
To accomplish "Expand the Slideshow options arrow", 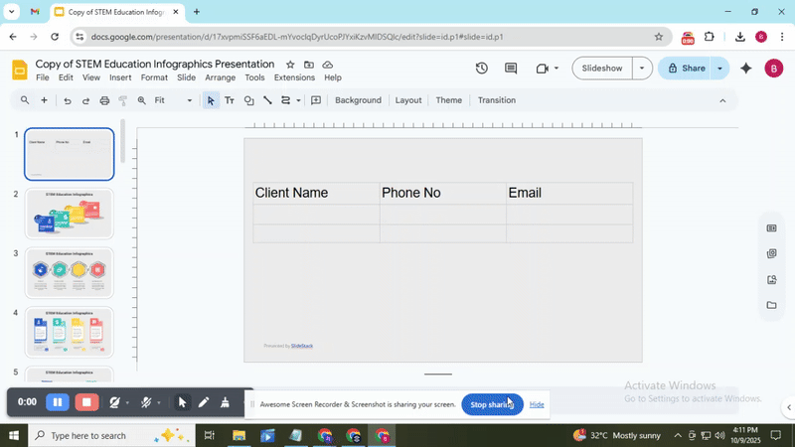I will click(642, 69).
